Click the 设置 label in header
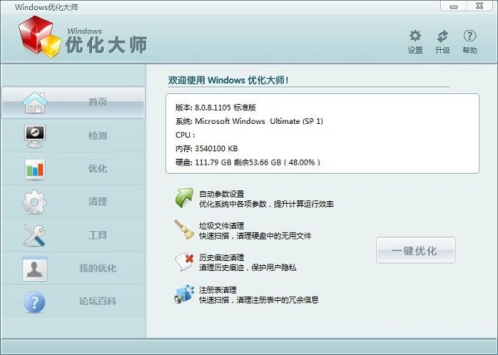Viewport: 498px width, 355px height. pos(415,50)
